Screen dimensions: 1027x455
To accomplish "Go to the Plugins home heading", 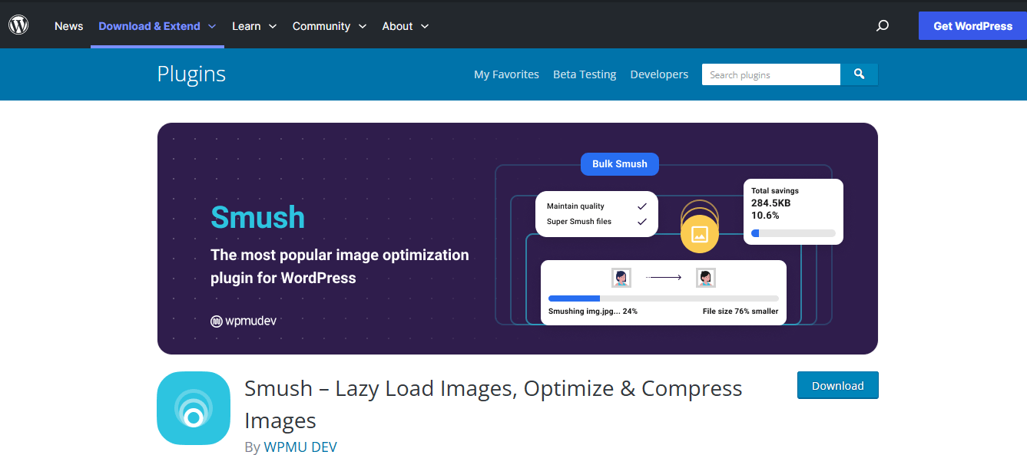I will [191, 74].
